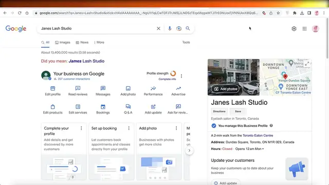Open options on Complete your profile card
329x185 pixels.
(81, 128)
